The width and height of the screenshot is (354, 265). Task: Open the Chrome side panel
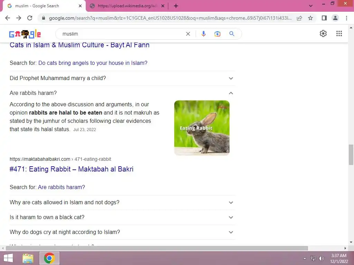point(324,18)
